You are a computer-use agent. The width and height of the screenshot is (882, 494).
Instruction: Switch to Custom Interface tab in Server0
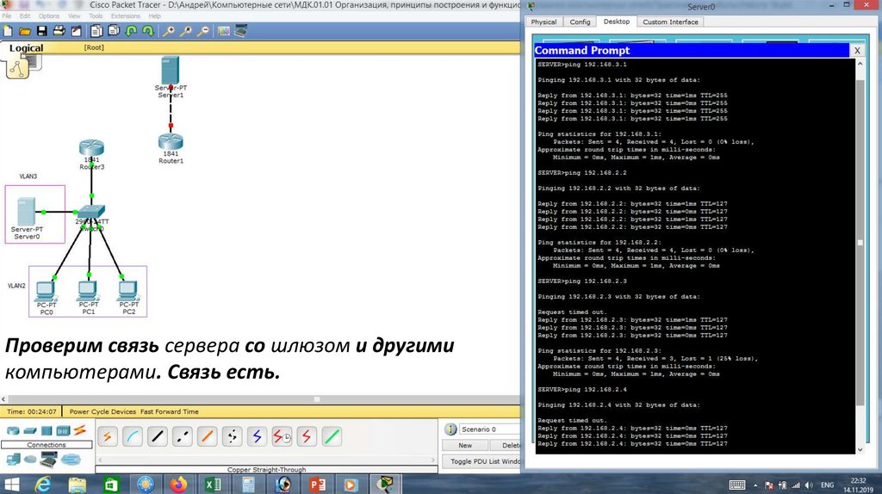click(x=670, y=22)
